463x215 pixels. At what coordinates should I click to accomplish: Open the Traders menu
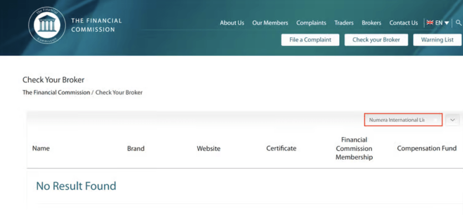click(344, 23)
